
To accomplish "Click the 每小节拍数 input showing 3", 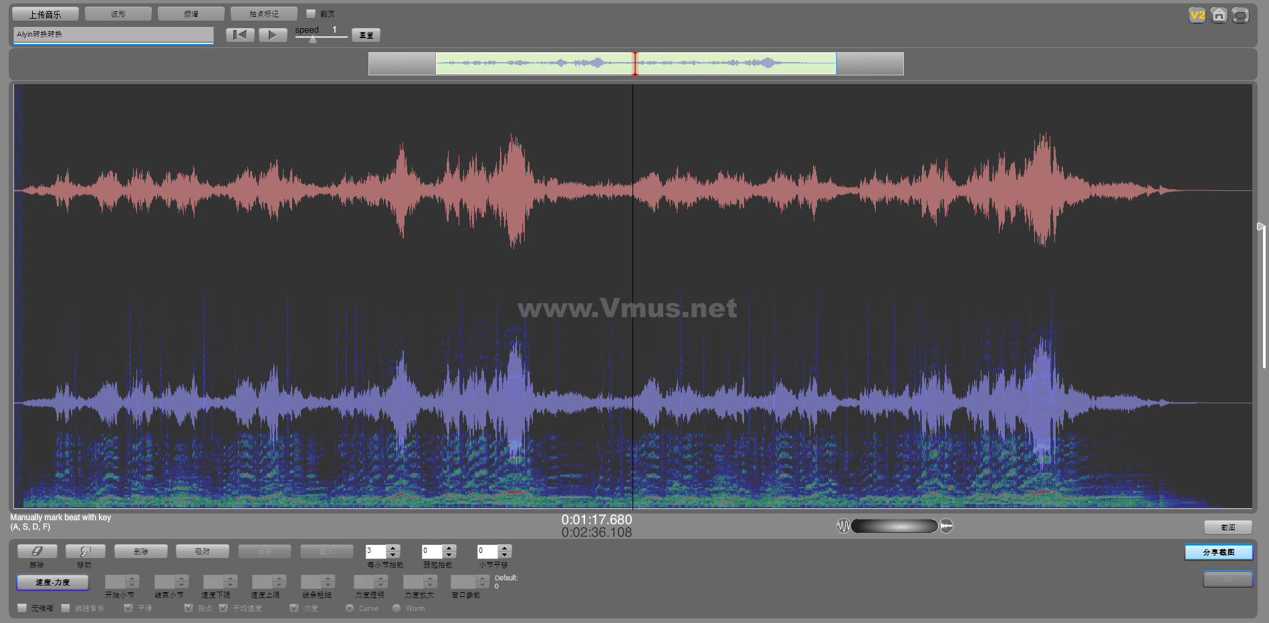I will (376, 552).
